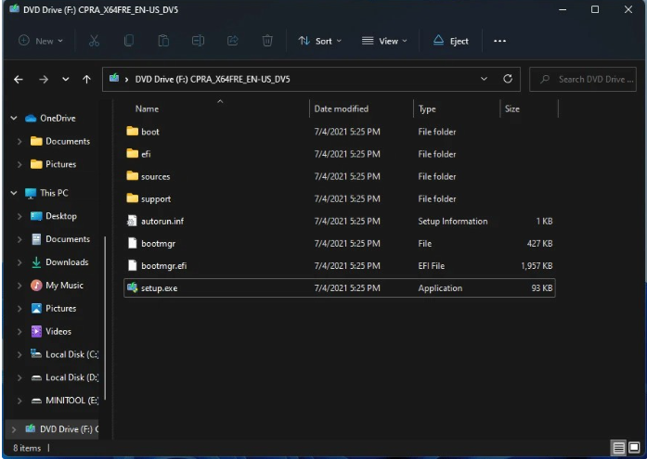Collapse the This PC tree node
Image resolution: width=647 pixels, height=459 pixels.
(13, 193)
